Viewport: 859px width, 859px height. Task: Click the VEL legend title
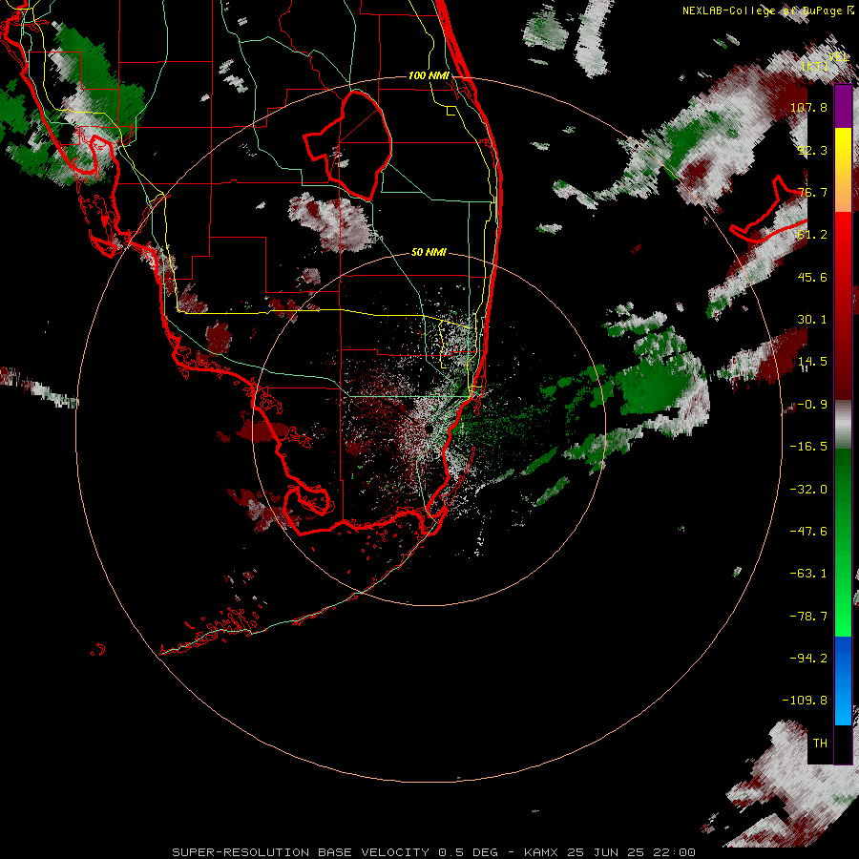(x=838, y=57)
